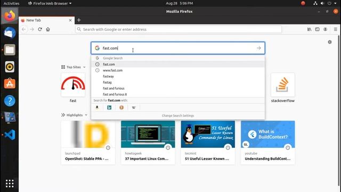The image size is (341, 192).
Task: Click the Highlights heading
Action: 75,115
